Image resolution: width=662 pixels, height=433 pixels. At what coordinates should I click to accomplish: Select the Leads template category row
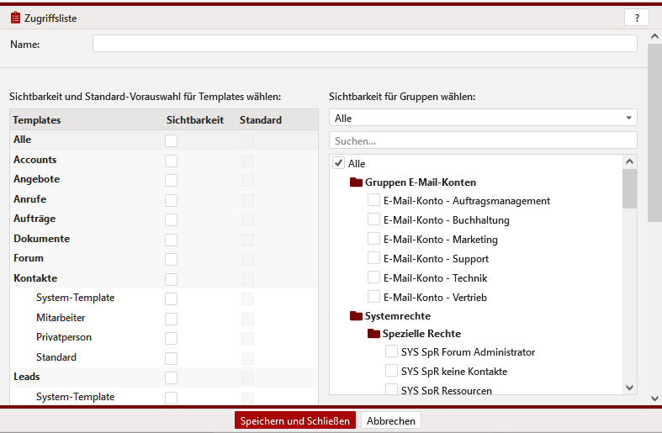click(x=164, y=378)
